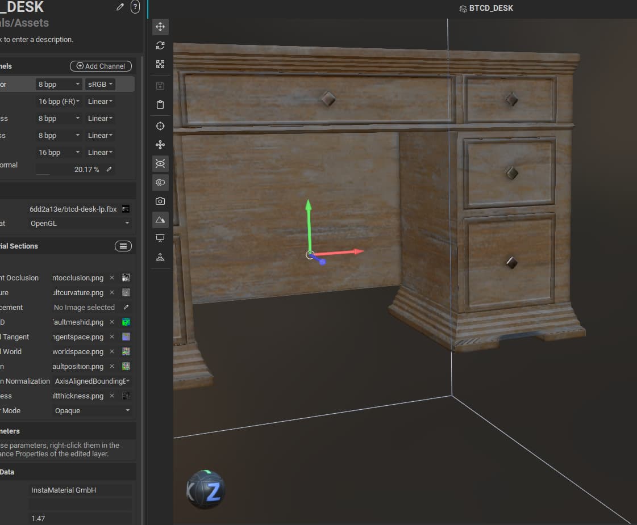Select the move gizmo tool in toolbar

tap(160, 27)
